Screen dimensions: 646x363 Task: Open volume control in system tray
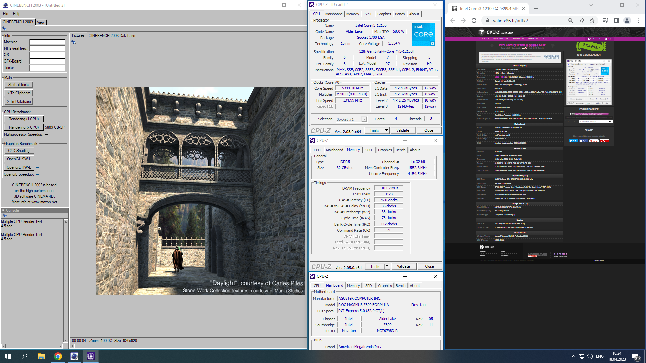click(589, 356)
